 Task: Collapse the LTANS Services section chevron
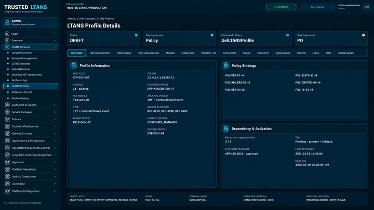[55, 47]
